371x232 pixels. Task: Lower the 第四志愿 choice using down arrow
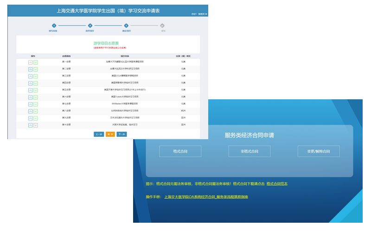(36, 84)
